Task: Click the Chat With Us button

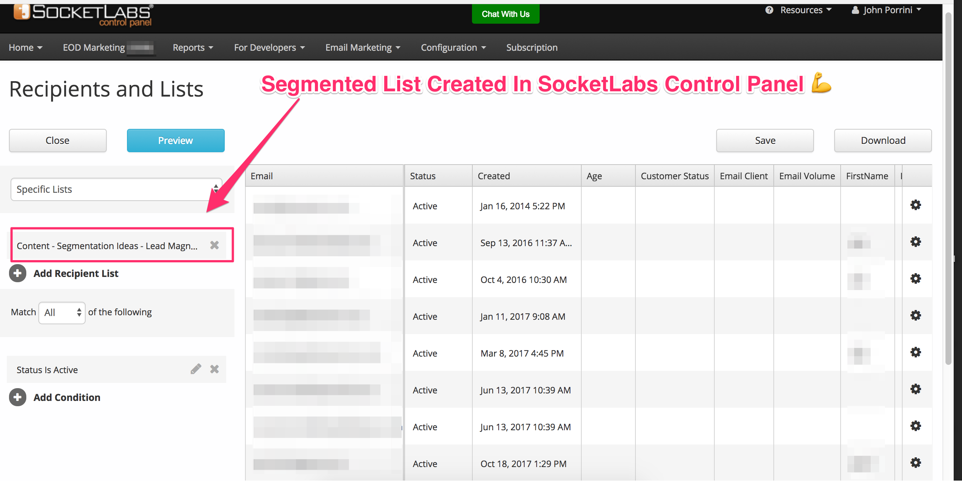Action: pos(505,14)
